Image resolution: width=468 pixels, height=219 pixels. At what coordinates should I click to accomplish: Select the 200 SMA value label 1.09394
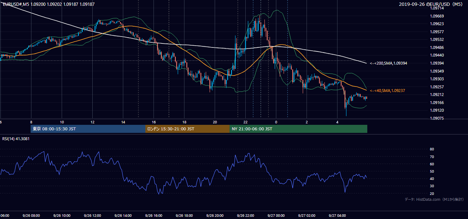click(x=388, y=63)
